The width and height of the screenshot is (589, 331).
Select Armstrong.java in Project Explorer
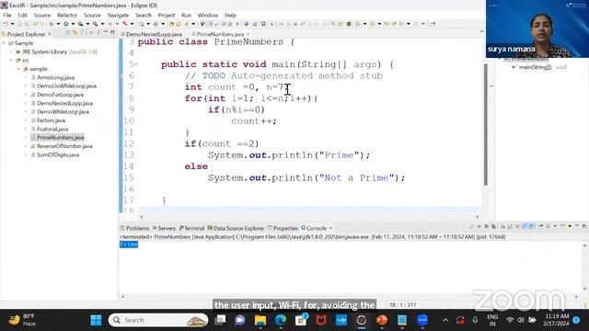pos(55,77)
